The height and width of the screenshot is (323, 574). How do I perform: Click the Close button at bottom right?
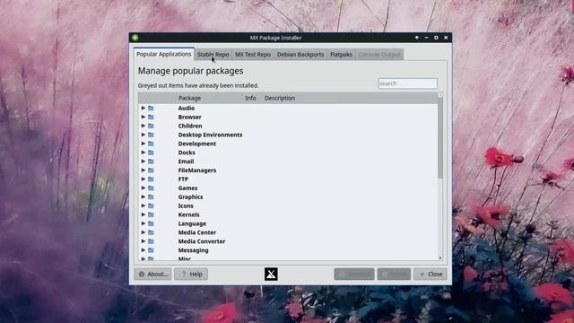pos(430,274)
